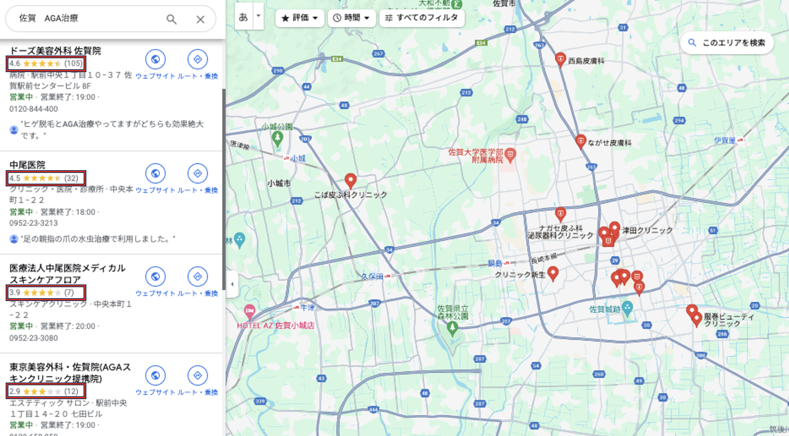
Task: Open the 時間 hours filter dropdown
Action: pyautogui.click(x=352, y=18)
